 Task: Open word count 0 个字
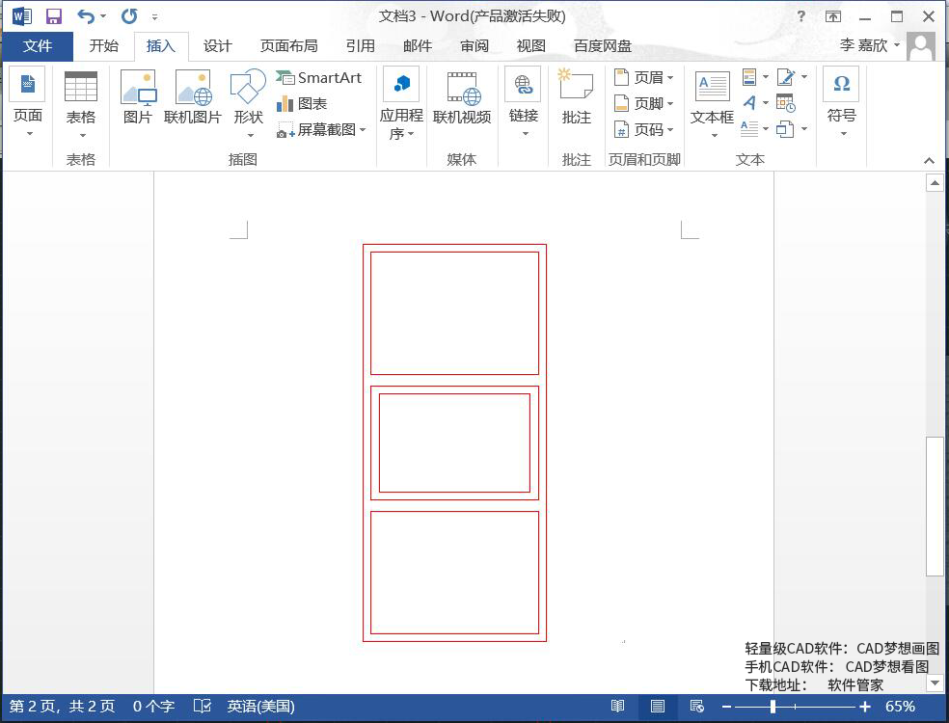tap(153, 706)
